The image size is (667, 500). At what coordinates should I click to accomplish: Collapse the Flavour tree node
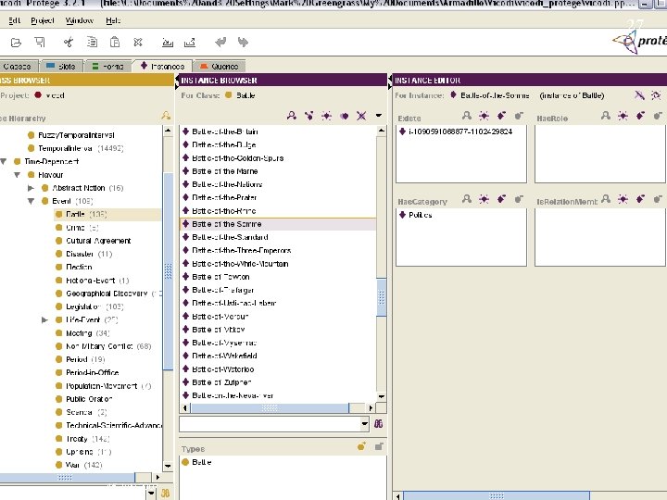(17, 175)
